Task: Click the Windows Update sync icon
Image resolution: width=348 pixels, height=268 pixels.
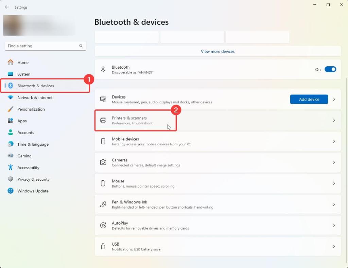Action: [11, 191]
